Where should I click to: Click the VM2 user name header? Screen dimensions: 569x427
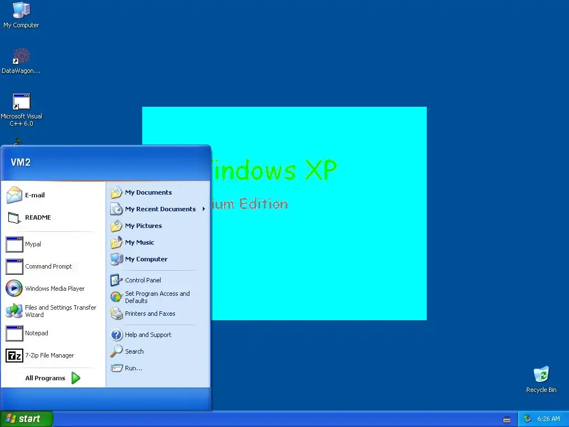(x=21, y=162)
